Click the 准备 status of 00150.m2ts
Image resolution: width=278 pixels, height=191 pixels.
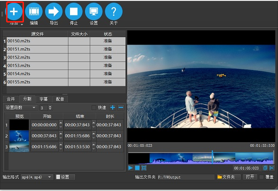click(x=108, y=41)
